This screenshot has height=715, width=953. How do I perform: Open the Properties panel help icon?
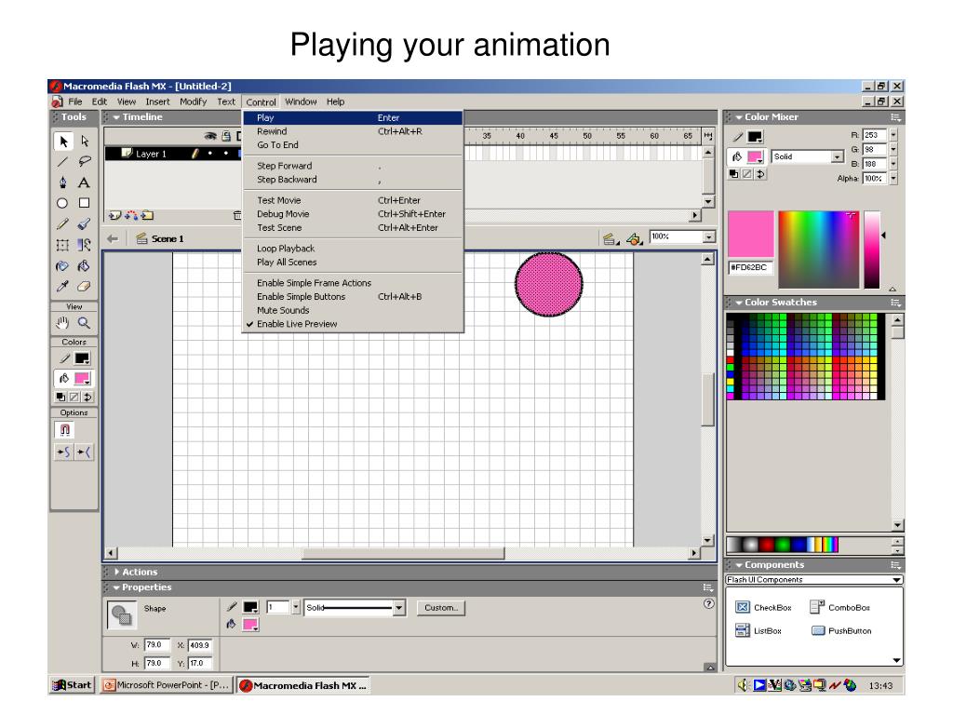point(708,603)
